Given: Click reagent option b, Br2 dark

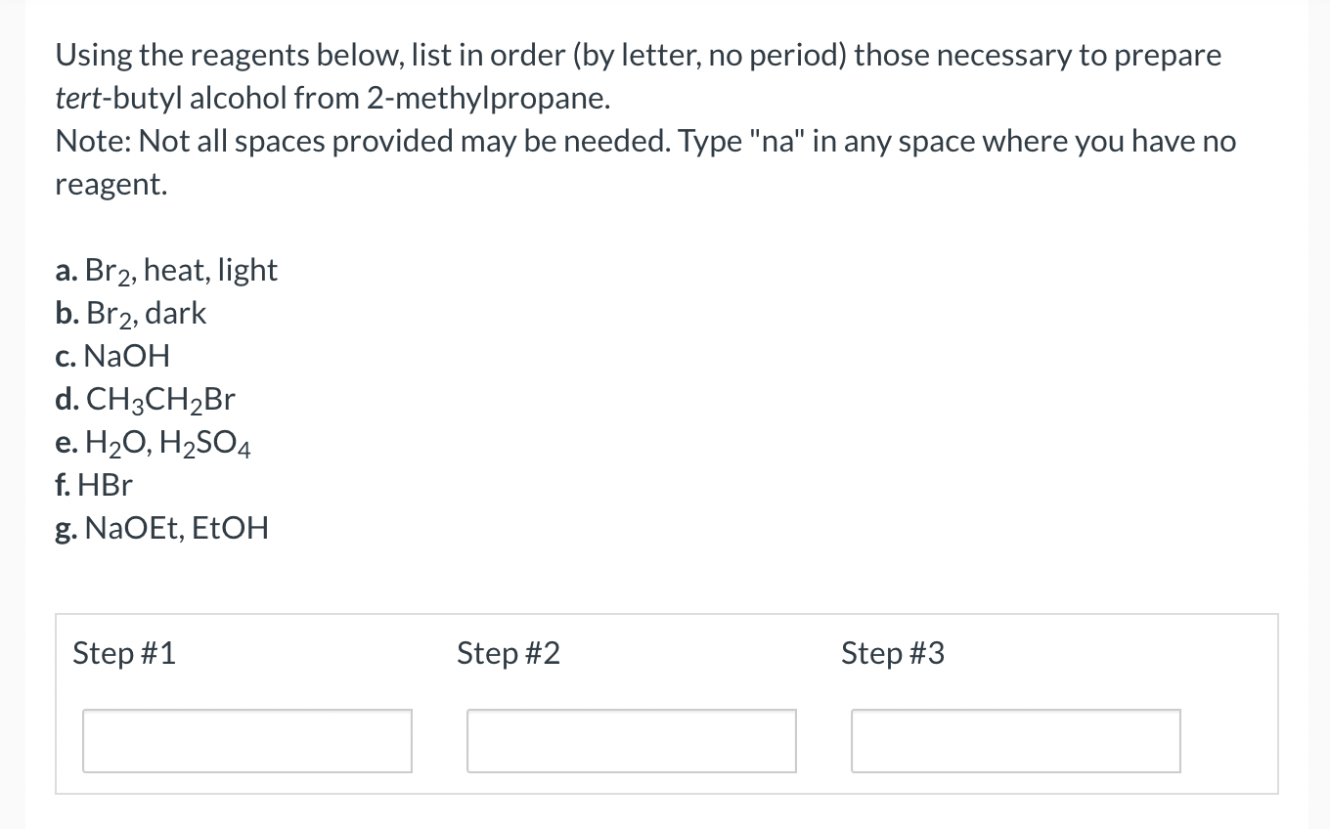Looking at the screenshot, I should pos(130,314).
